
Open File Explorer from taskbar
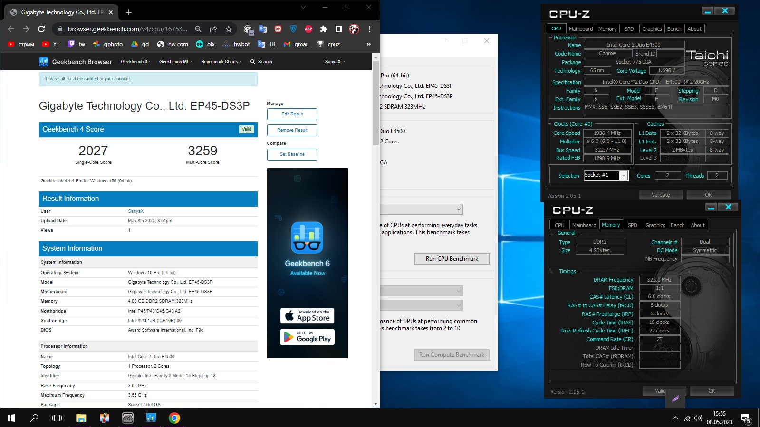[81, 418]
